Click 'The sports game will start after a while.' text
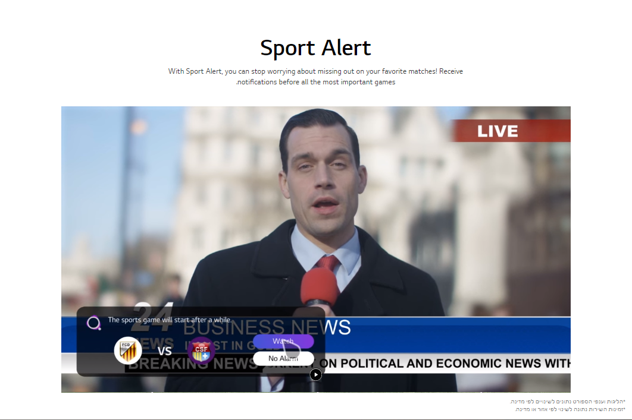The height and width of the screenshot is (420, 632). tap(170, 320)
